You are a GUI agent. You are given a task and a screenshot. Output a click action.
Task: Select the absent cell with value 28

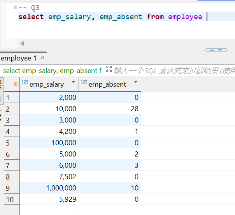(x=110, y=109)
